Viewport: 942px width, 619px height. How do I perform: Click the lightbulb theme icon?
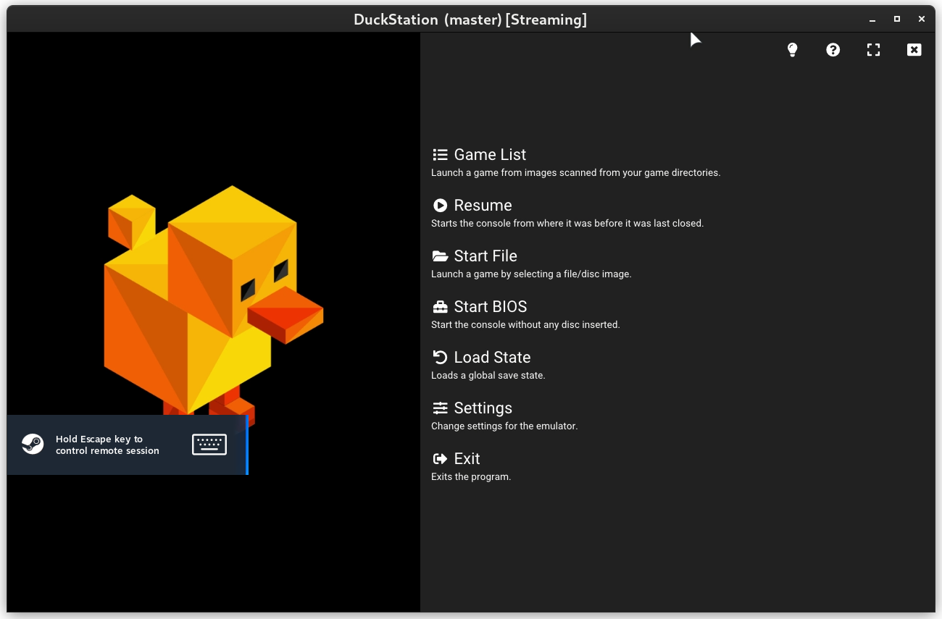tap(792, 49)
